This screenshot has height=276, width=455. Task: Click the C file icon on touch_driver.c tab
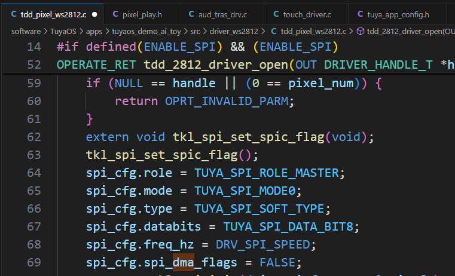point(276,14)
